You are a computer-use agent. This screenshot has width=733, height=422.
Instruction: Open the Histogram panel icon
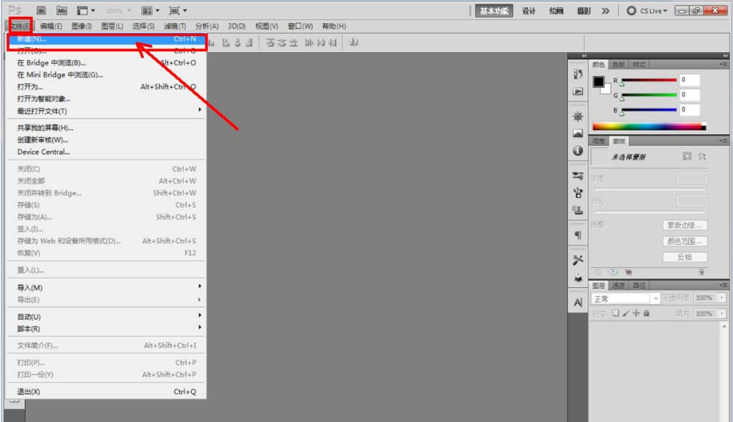point(578,133)
